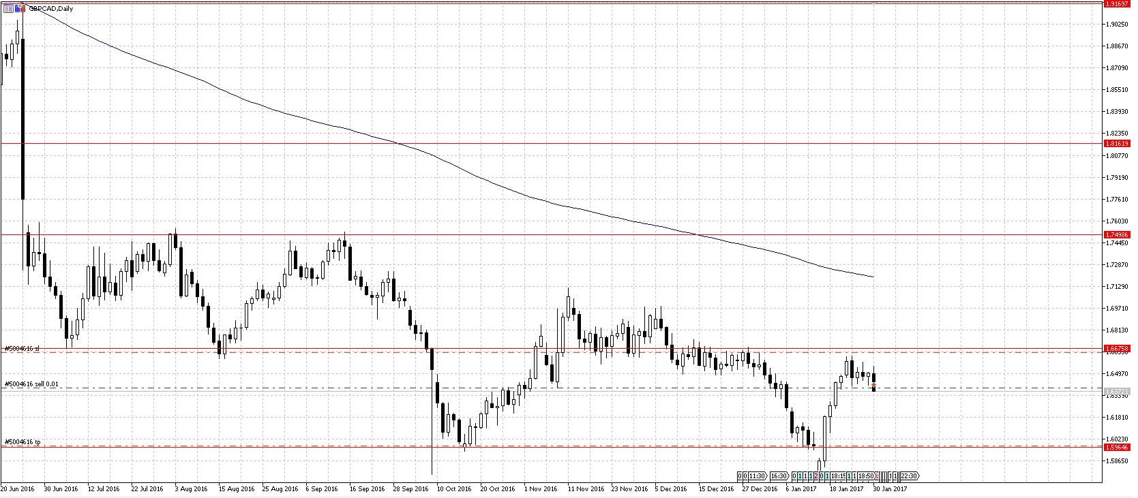This screenshot has height=498, width=1138.
Task: Select the #5004616 sell 0.01 order label
Action: click(31, 384)
